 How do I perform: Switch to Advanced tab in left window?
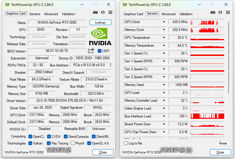(x=51, y=14)
